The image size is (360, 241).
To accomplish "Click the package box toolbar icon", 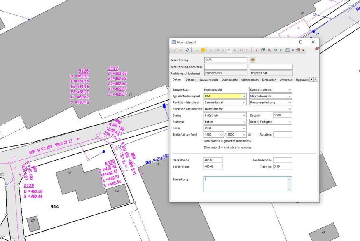I will pyautogui.click(x=298, y=50).
